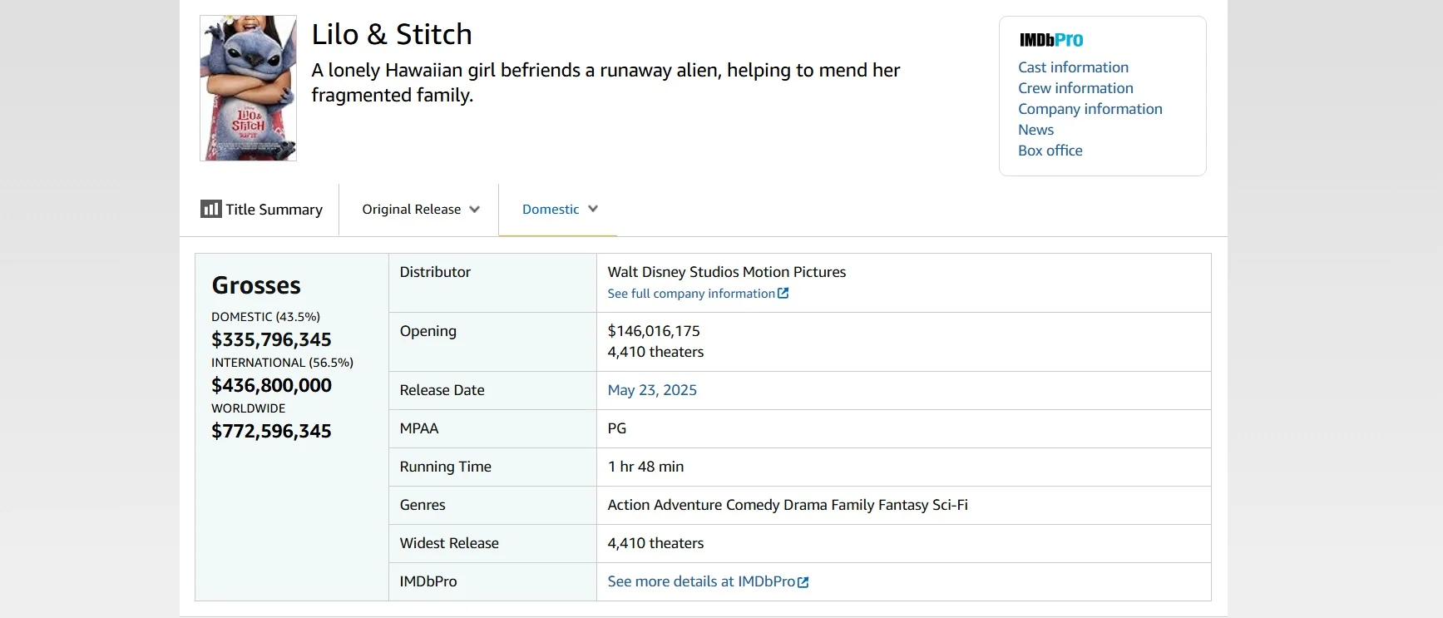Click the WORLDWIDE label
Screen dimensions: 1443x618
248,408
